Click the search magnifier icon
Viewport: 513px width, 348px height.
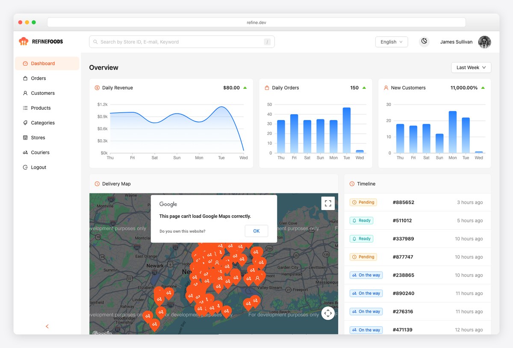[x=96, y=42]
